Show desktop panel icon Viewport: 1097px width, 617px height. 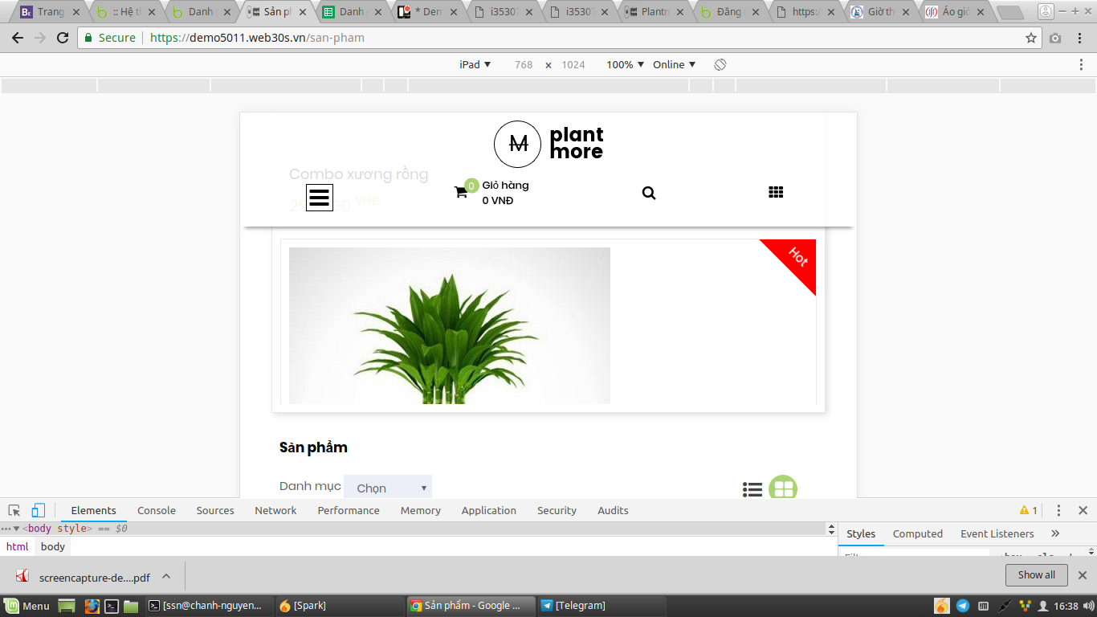pyautogui.click(x=67, y=606)
